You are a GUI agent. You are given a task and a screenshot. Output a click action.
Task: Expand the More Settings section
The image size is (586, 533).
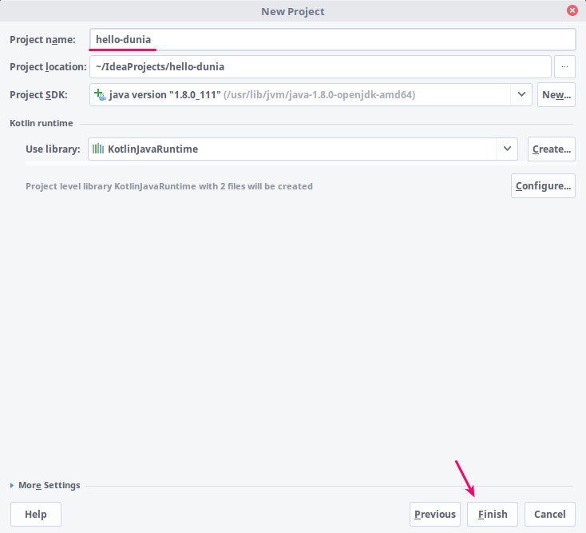45,485
